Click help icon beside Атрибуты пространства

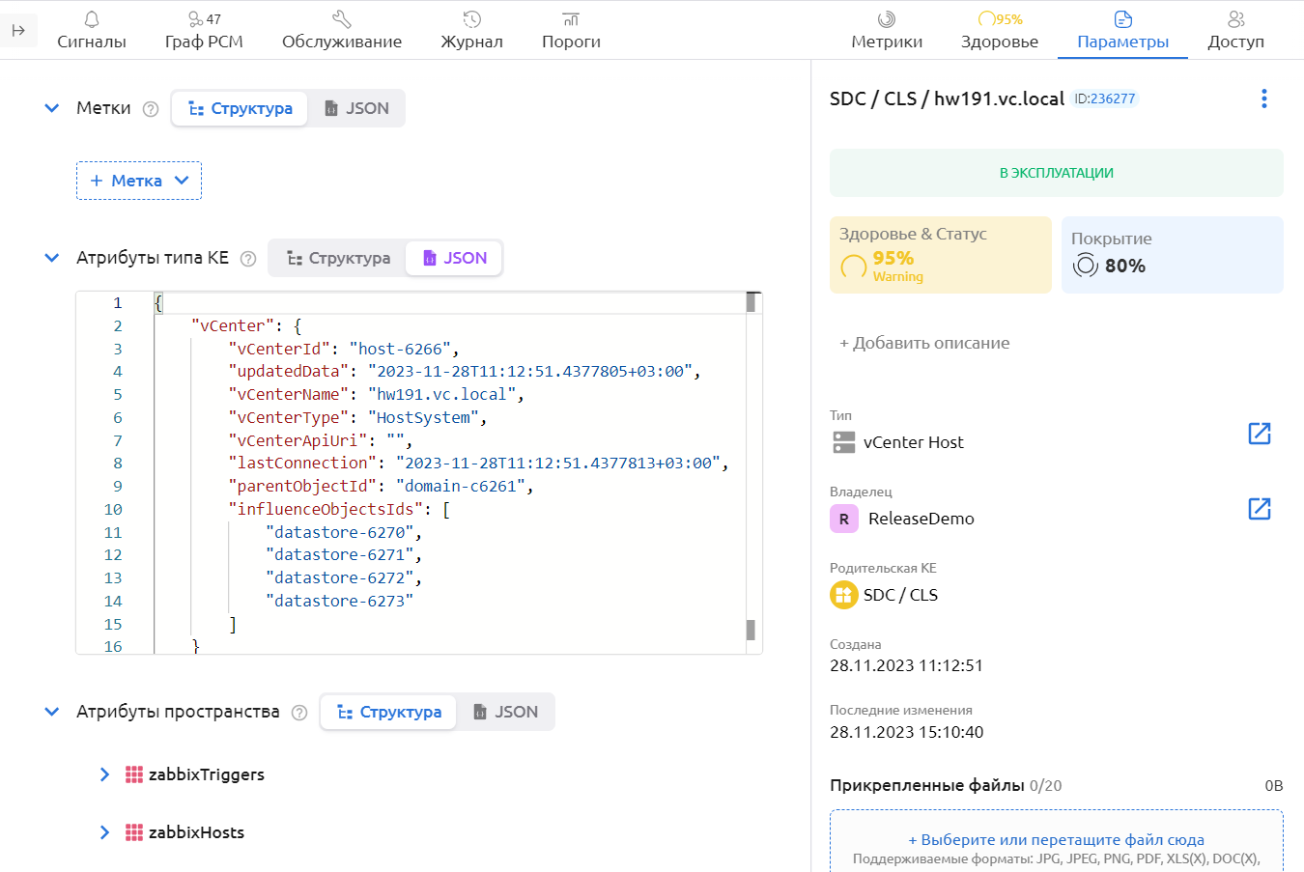299,713
